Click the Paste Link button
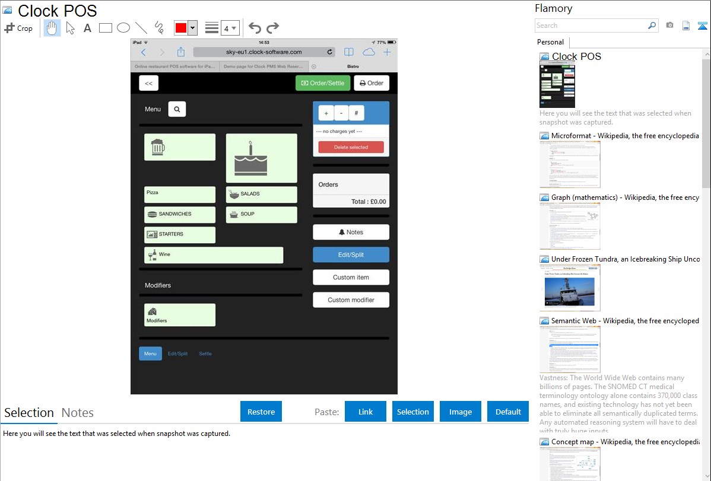Viewport: 711px width, 481px height. tap(366, 412)
